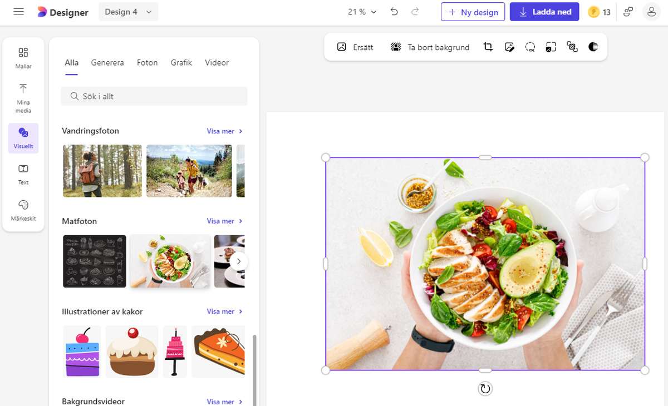
Task: Select the salad bowl photo thumbnail
Action: 170,261
